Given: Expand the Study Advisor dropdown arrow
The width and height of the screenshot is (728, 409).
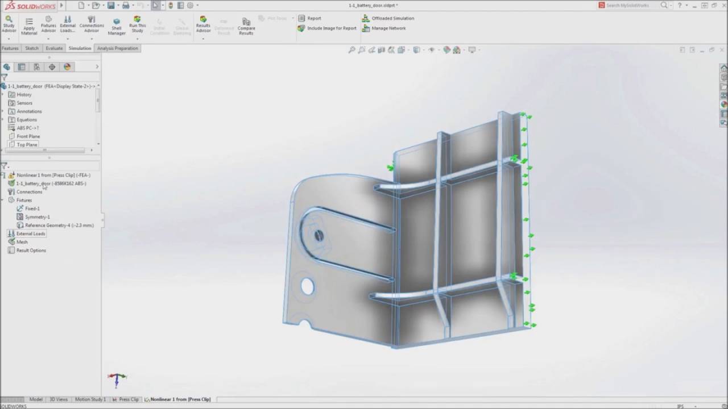Looking at the screenshot, I should [x=9, y=39].
